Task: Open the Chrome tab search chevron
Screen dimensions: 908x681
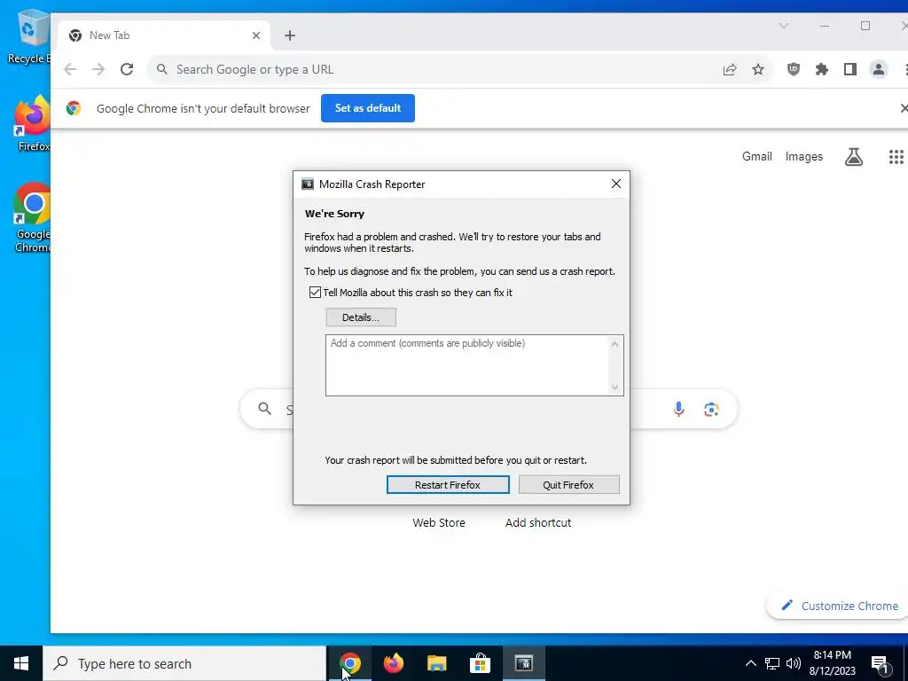Action: click(784, 26)
